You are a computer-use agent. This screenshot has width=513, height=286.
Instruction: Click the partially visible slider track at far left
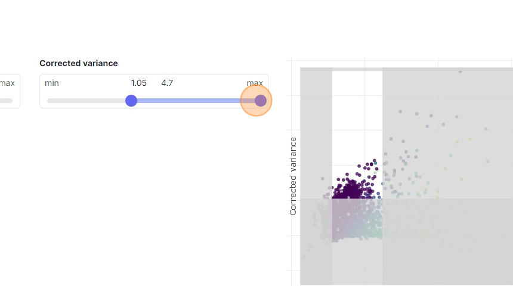tap(6, 101)
